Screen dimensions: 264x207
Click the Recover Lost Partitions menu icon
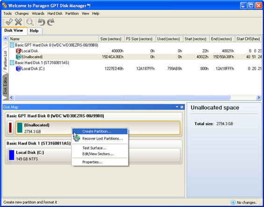[x=77, y=138]
